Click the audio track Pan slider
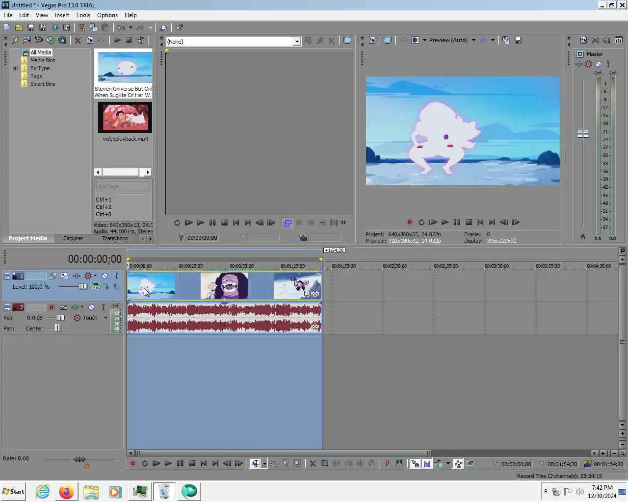 57,328
